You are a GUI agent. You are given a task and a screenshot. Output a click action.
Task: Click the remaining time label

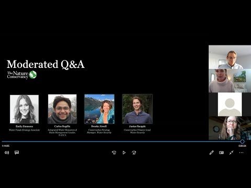pyautogui.click(x=242, y=146)
